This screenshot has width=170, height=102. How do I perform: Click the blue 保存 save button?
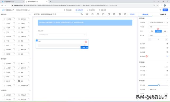(165, 10)
